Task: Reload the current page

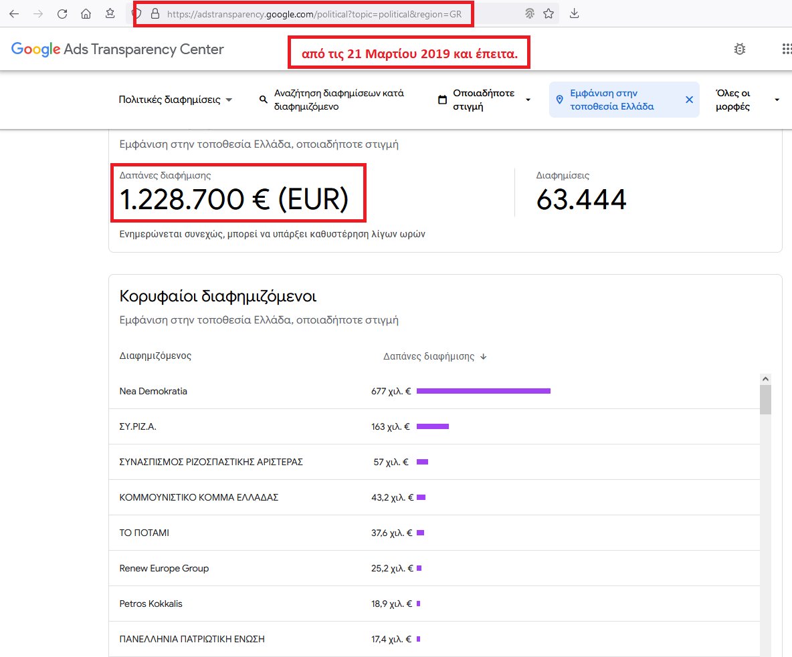Action: 62,13
